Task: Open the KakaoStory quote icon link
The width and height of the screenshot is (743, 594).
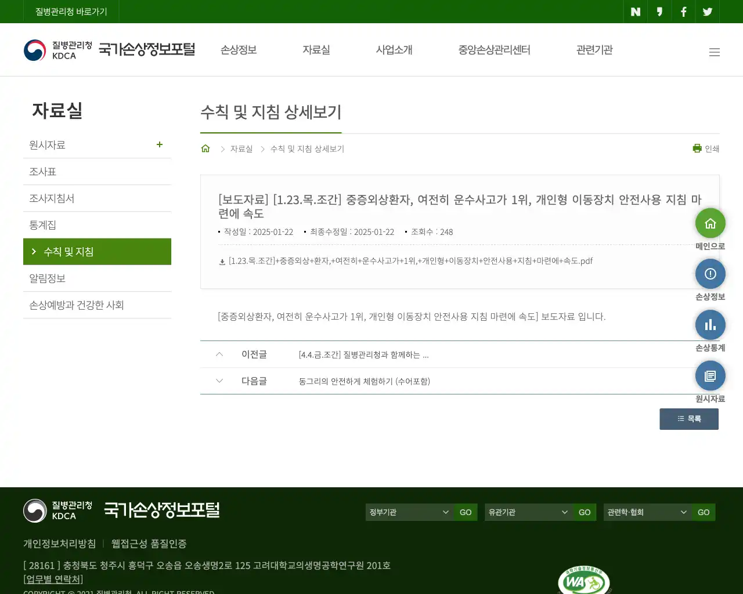Action: click(x=659, y=12)
